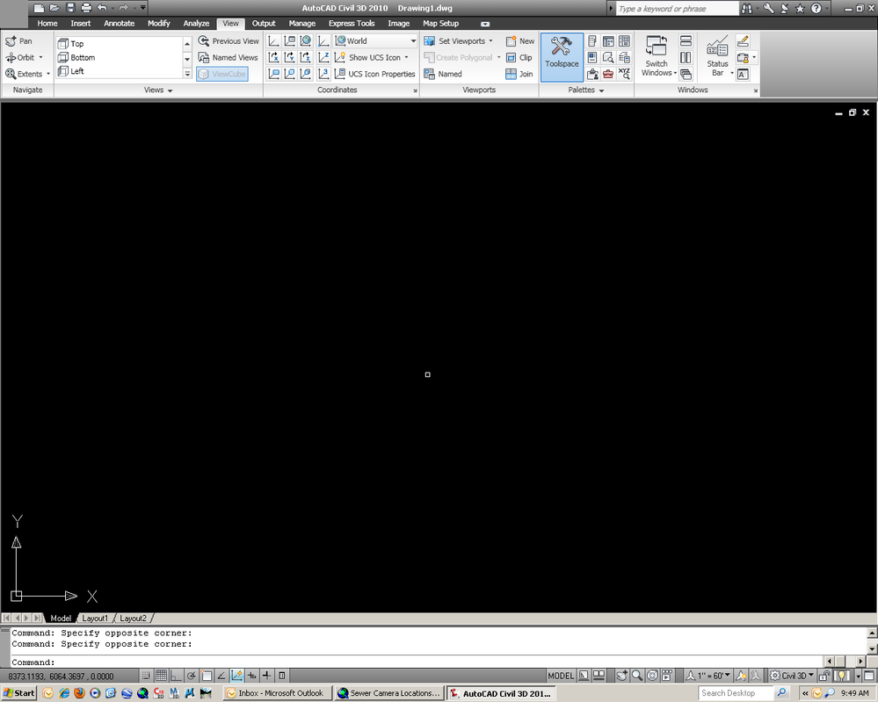Click the binoculars search icon

tap(747, 9)
